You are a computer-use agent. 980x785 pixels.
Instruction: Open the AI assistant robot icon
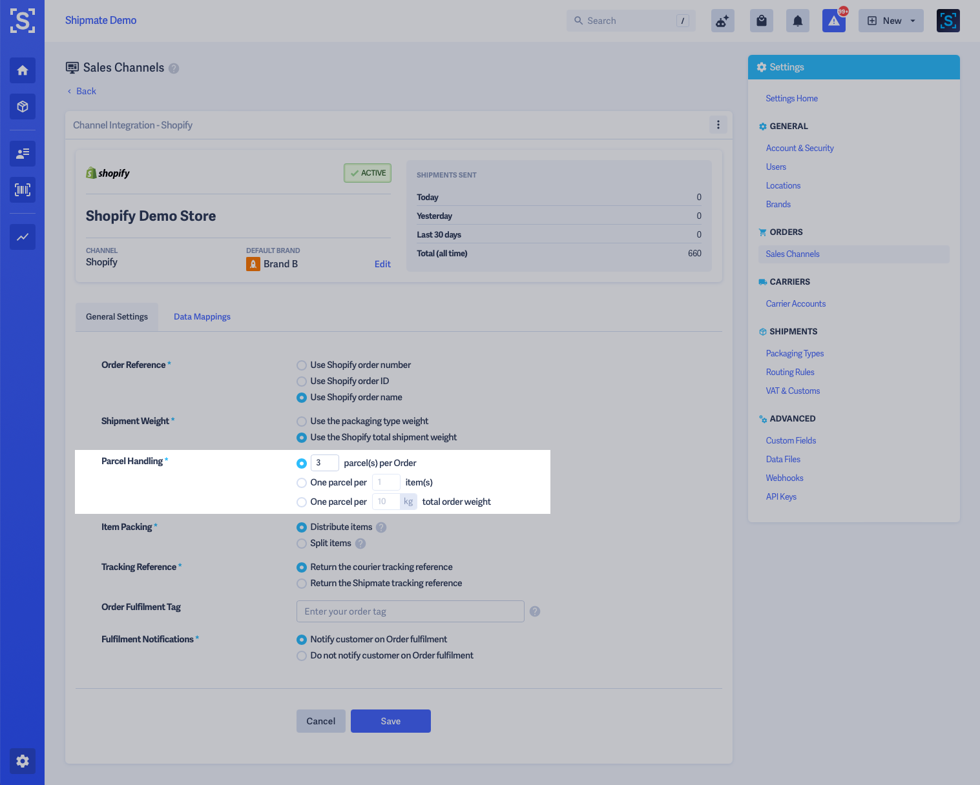pos(722,20)
